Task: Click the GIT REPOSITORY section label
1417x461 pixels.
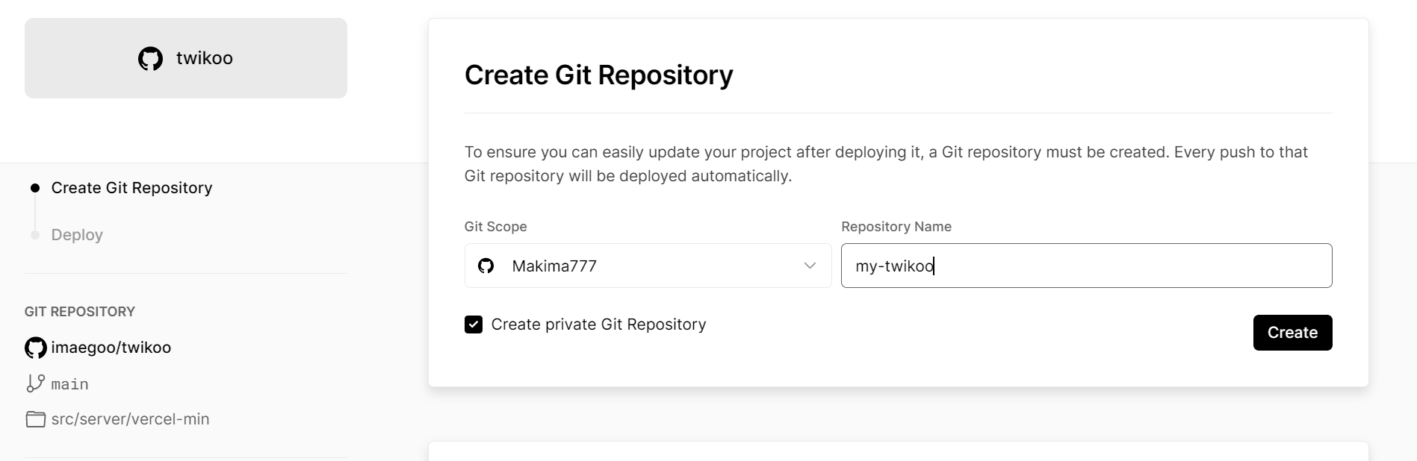Action: click(80, 312)
